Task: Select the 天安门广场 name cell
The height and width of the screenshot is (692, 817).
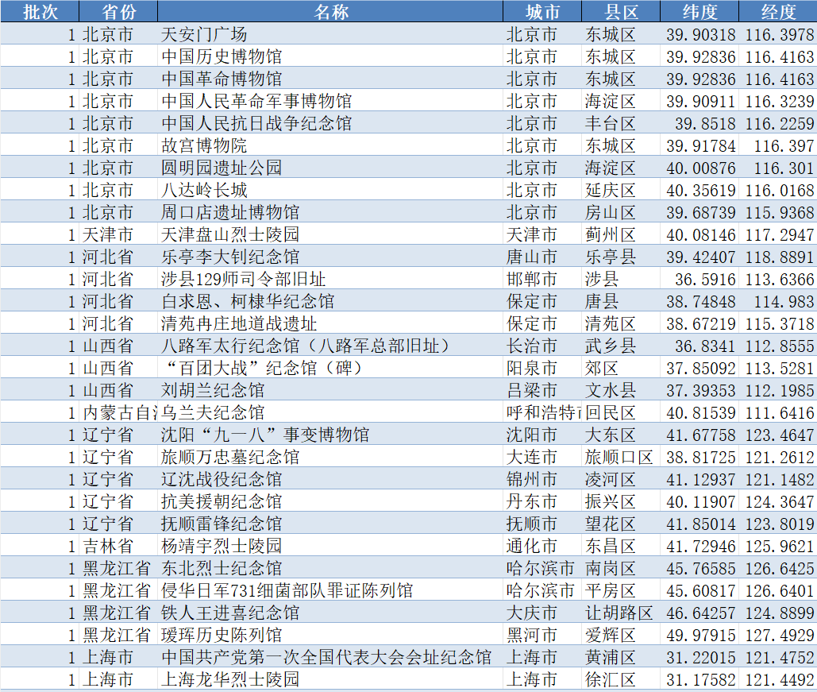Action: (x=204, y=35)
